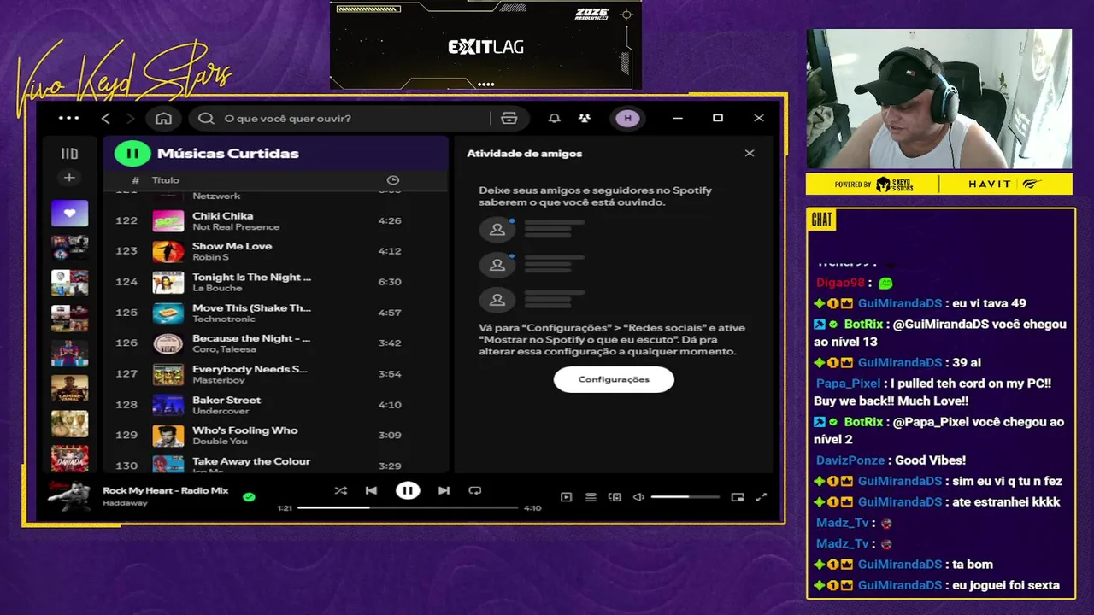
Task: Toggle repeat mode
Action: point(475,490)
